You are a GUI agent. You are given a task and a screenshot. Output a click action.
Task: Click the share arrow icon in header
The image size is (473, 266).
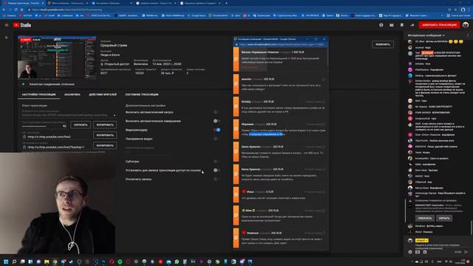pyautogui.click(x=412, y=25)
